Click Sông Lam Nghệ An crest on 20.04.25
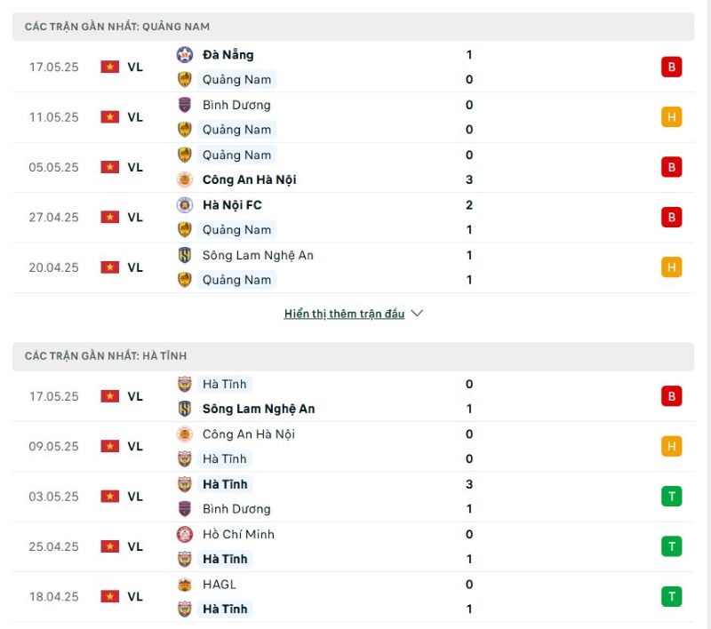Screen dimensions: 711x629 click(185, 255)
